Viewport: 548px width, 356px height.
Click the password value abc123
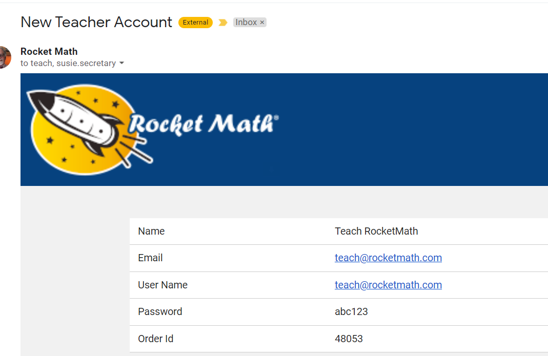tap(351, 311)
